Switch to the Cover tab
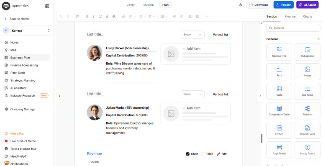323x166 pixels. pos(131,5)
